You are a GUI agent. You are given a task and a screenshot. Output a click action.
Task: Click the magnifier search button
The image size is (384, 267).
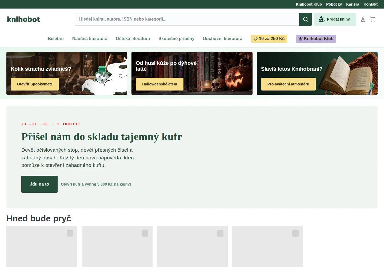coord(306,19)
